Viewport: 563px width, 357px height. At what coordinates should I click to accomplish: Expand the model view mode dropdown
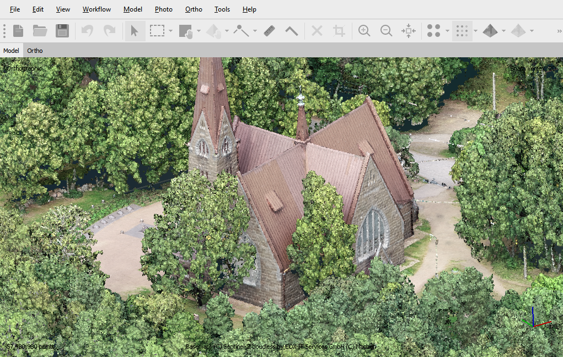pyautogui.click(x=503, y=31)
